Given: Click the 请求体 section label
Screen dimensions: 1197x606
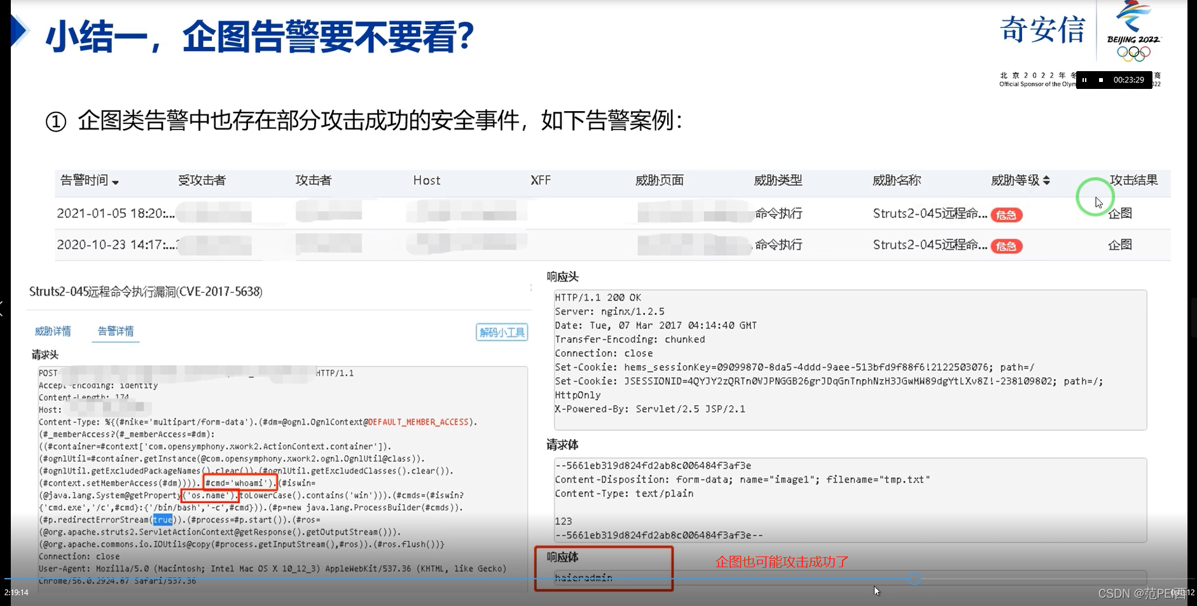Looking at the screenshot, I should 562,445.
